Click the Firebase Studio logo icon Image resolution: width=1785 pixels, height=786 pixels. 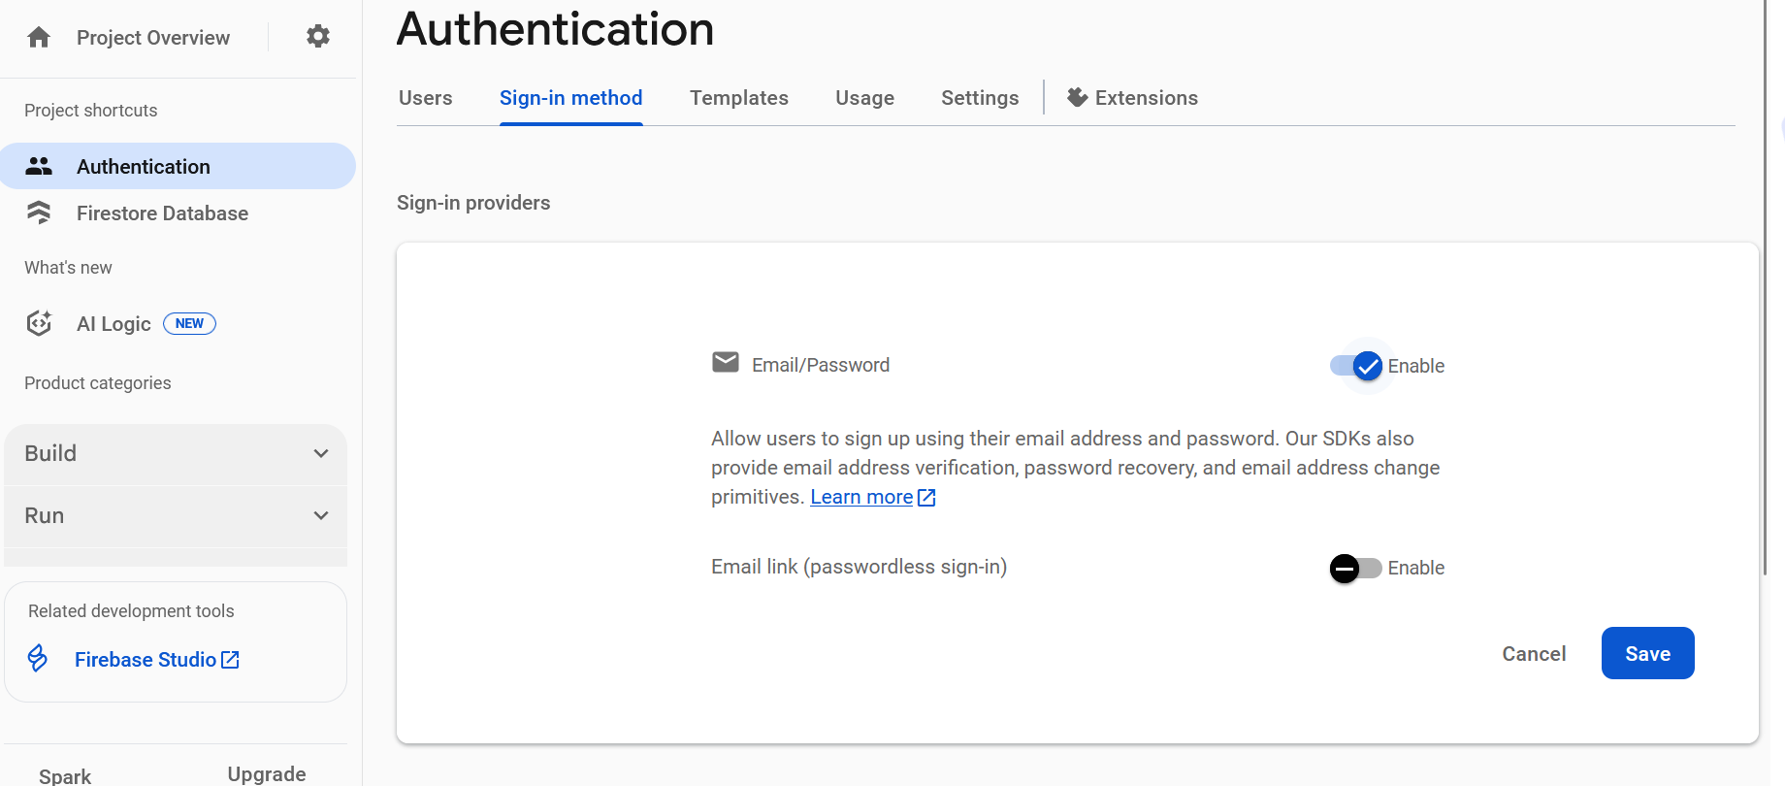coord(38,659)
